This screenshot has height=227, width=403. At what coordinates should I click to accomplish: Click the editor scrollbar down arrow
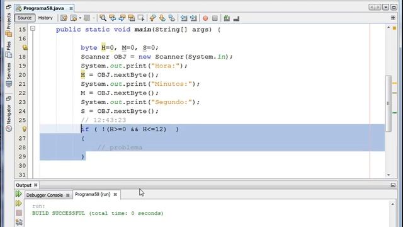389,175
